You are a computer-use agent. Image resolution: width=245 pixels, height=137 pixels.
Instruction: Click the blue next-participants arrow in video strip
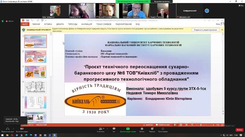pyautogui.click(x=207, y=11)
